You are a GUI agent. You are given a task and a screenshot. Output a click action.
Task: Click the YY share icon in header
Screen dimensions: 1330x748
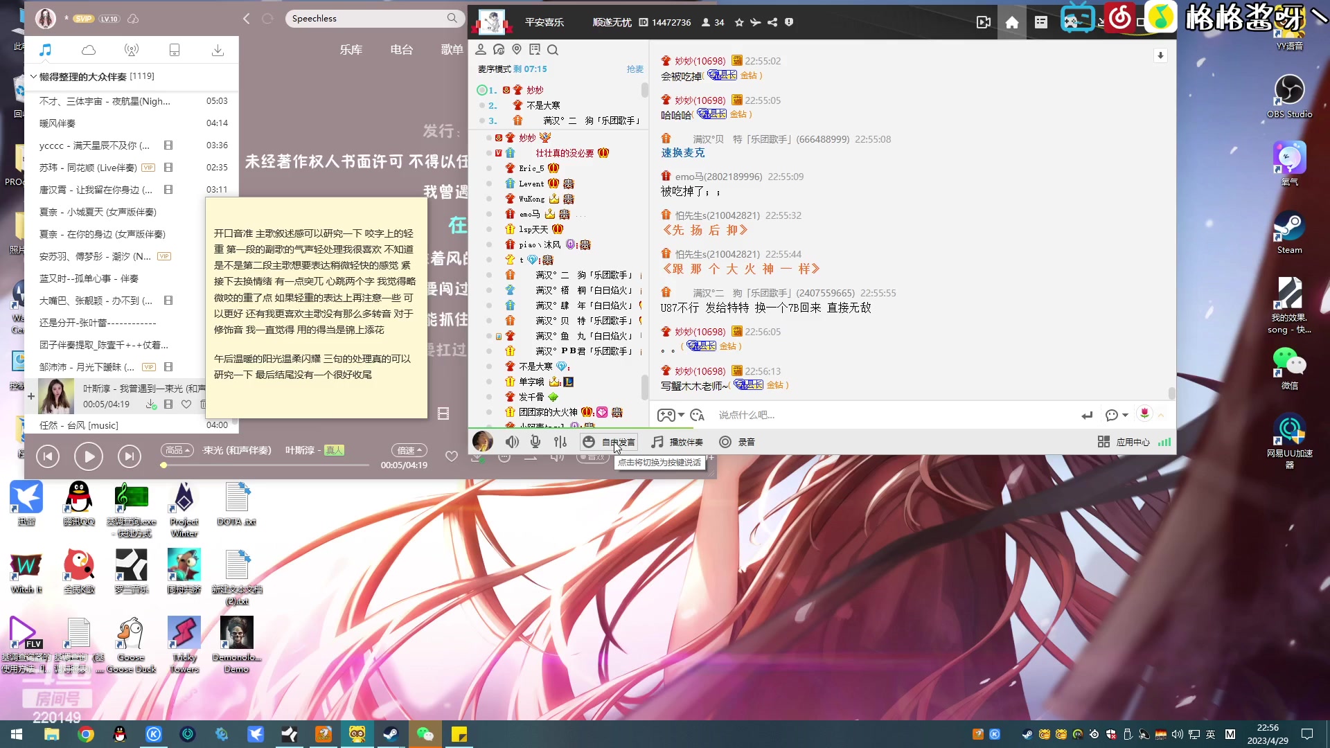772,22
